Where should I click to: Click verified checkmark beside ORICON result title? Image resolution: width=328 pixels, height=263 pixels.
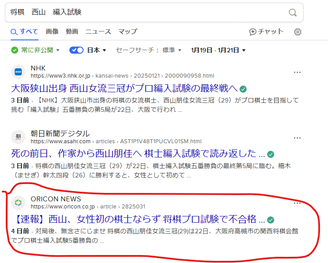coord(271,220)
